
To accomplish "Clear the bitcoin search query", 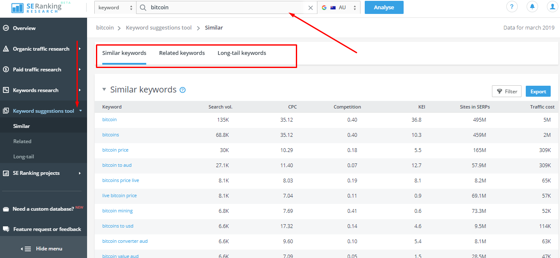I will pyautogui.click(x=311, y=8).
